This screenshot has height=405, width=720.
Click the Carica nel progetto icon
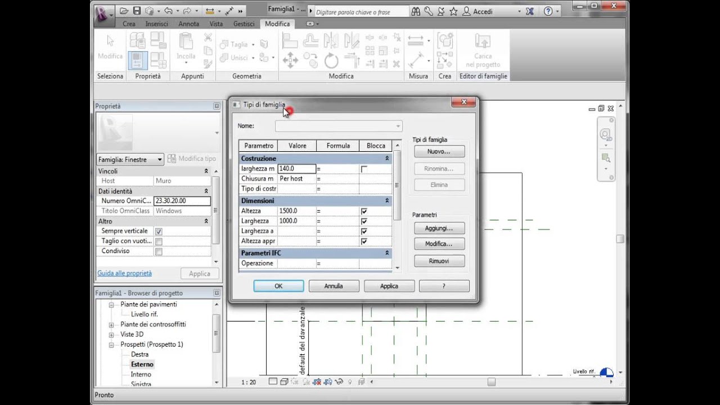pyautogui.click(x=483, y=51)
